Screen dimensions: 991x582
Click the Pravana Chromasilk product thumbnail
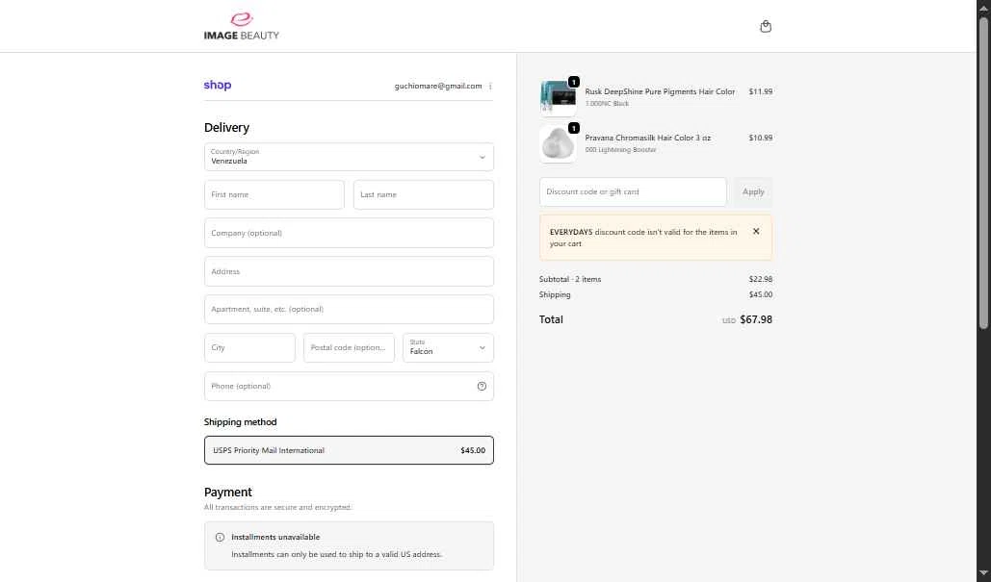point(558,143)
